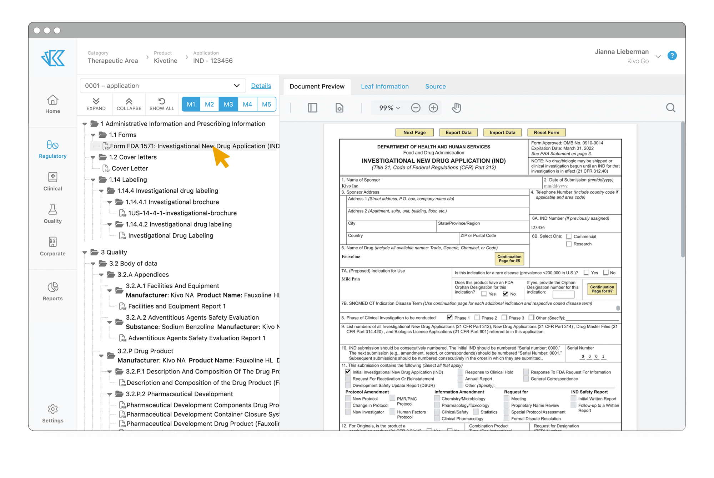Open the Corporate section
Viewport: 714px width, 478px height.
(52, 246)
